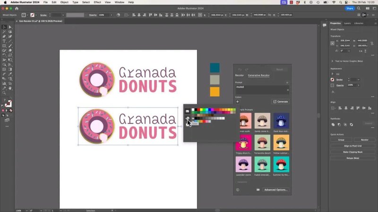This screenshot has height=212, width=378.
Task: Click undo arrow in Recolor panel
Action: tap(240, 70)
